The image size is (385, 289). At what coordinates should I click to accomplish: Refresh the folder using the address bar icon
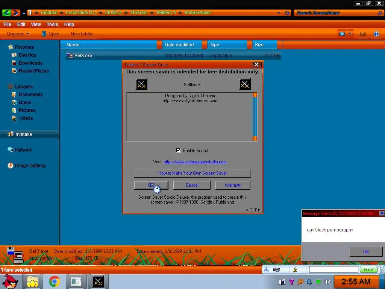(287, 13)
